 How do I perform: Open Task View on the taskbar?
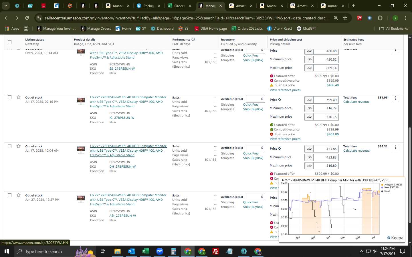[103, 251]
